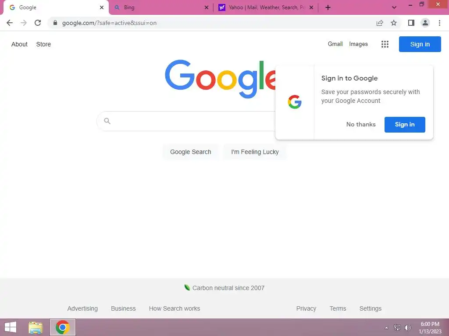This screenshot has width=449, height=336.
Task: Open the Chrome three-dot menu
Action: point(439,23)
